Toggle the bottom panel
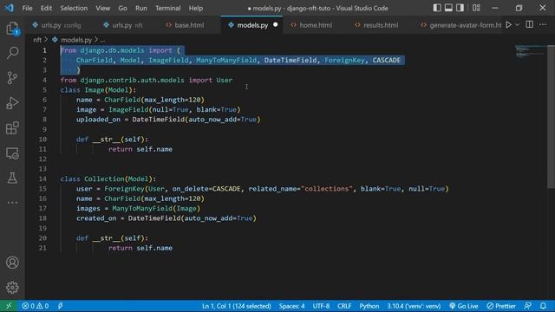The image size is (555, 312). tap(448, 8)
